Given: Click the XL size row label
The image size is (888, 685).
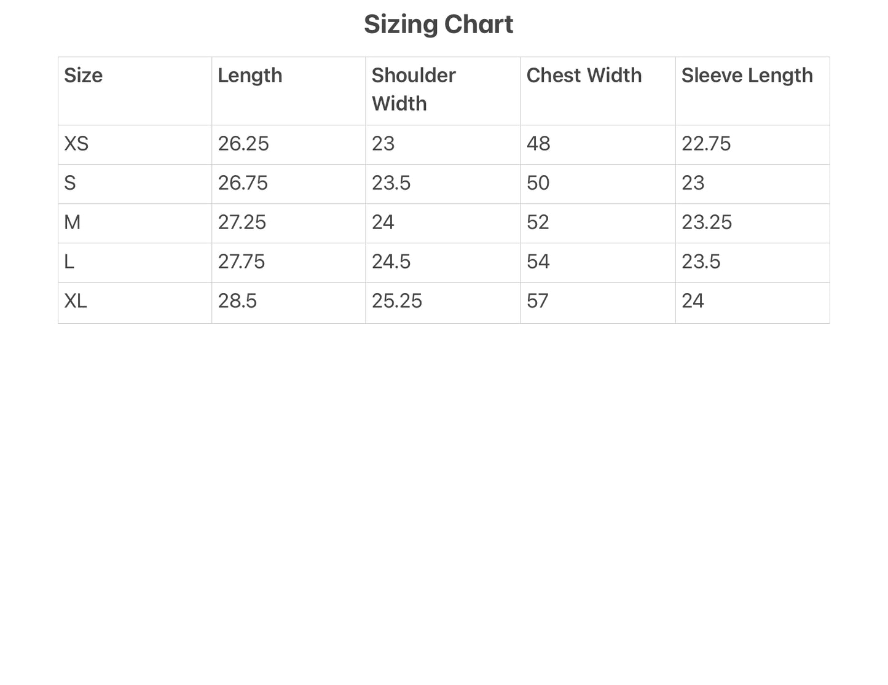Looking at the screenshot, I should point(76,300).
